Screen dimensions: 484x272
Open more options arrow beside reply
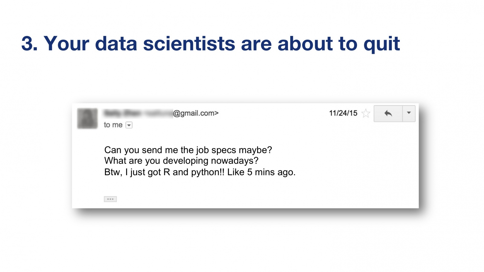pyautogui.click(x=409, y=113)
